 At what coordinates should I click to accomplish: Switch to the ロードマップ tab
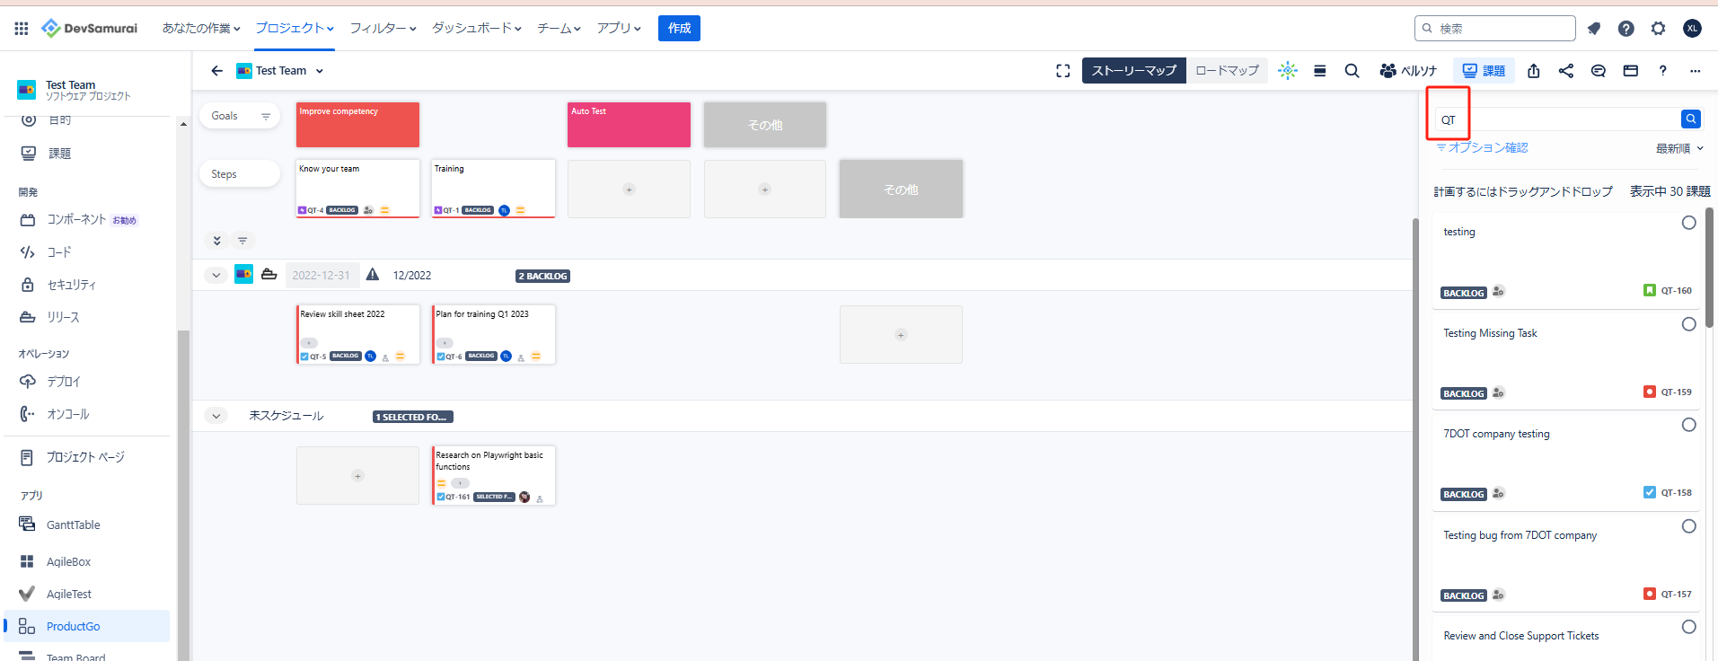click(x=1227, y=71)
